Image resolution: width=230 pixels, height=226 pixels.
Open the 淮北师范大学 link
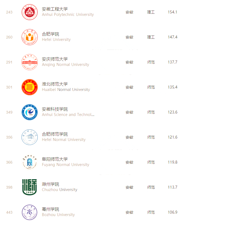(55, 84)
